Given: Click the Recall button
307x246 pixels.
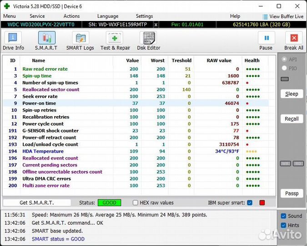Looking at the screenshot, I should (x=292, y=119).
